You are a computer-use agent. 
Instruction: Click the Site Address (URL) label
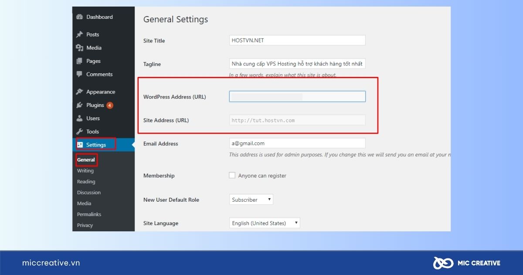166,120
